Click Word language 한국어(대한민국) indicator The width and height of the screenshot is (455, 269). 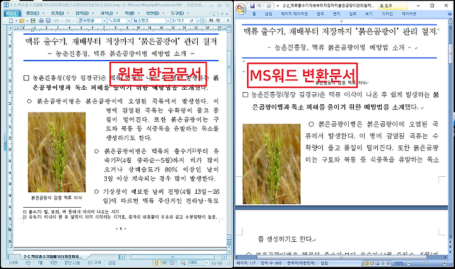[x=300, y=263]
